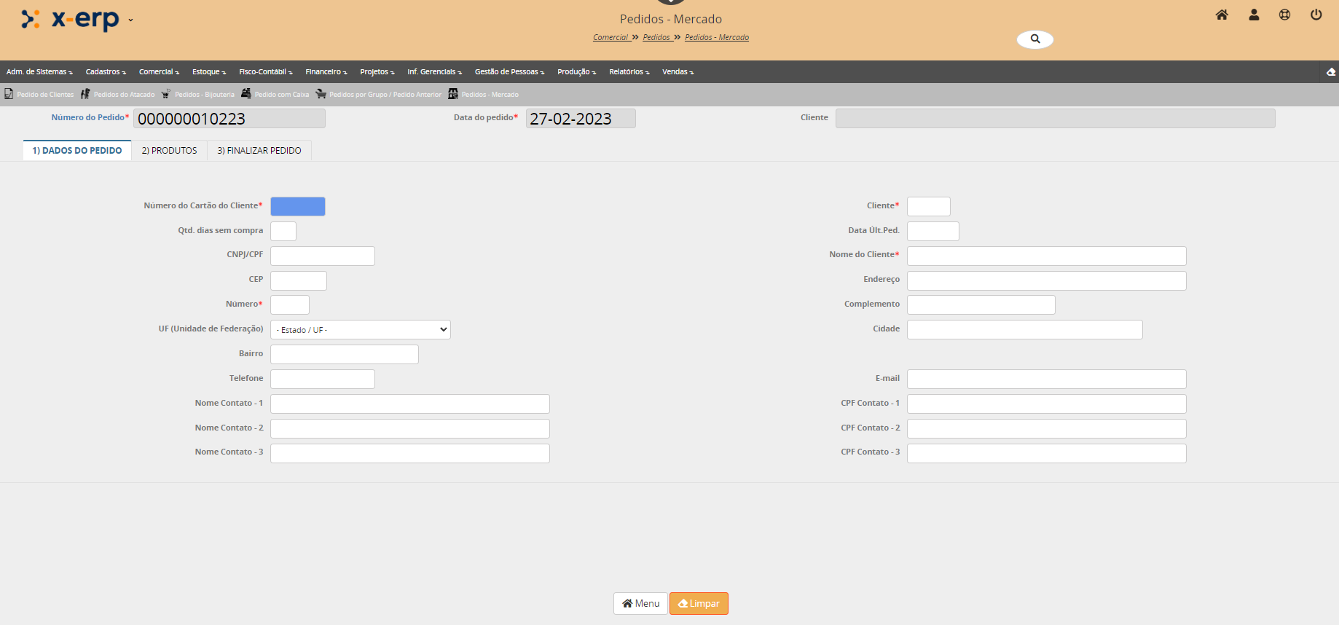Open the user profile icon
This screenshot has width=1339, height=625.
point(1254,15)
